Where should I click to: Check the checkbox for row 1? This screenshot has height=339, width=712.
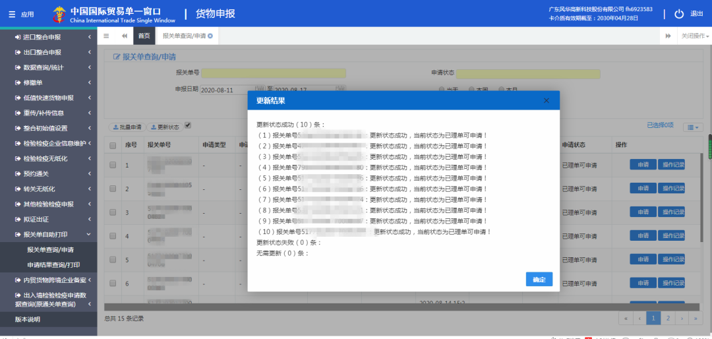113,166
